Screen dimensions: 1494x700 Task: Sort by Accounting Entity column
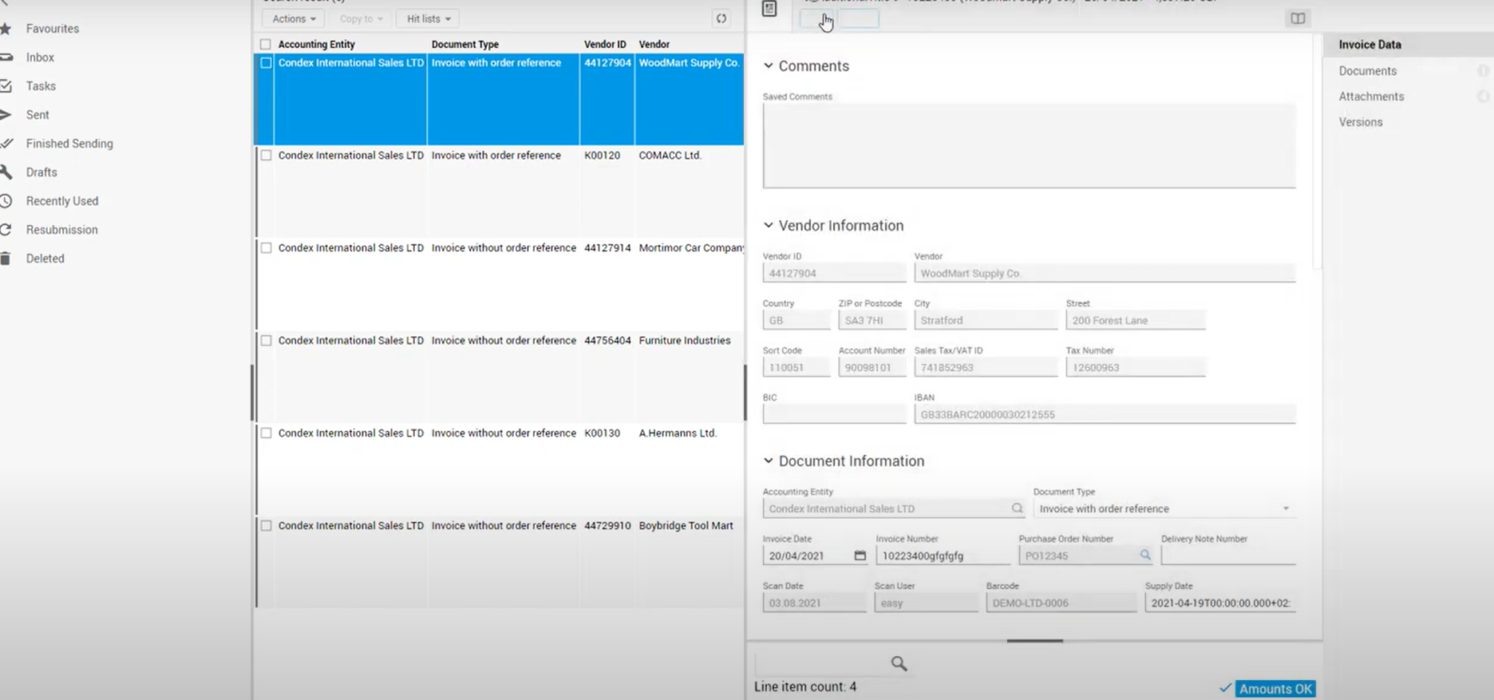point(316,45)
